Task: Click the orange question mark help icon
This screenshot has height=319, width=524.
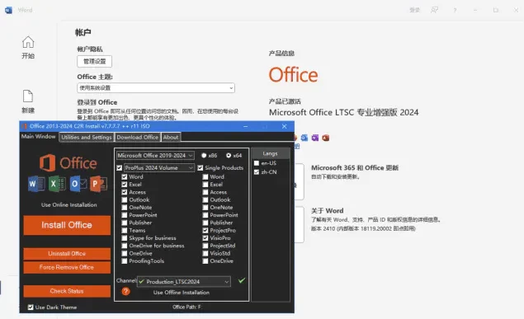Action: coord(125,291)
